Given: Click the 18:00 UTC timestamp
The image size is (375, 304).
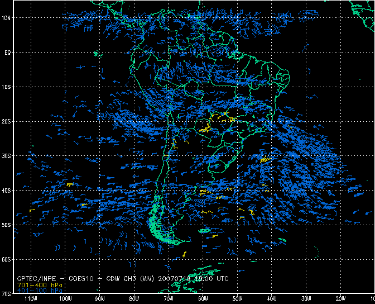Looking at the screenshot, I should [x=211, y=279].
